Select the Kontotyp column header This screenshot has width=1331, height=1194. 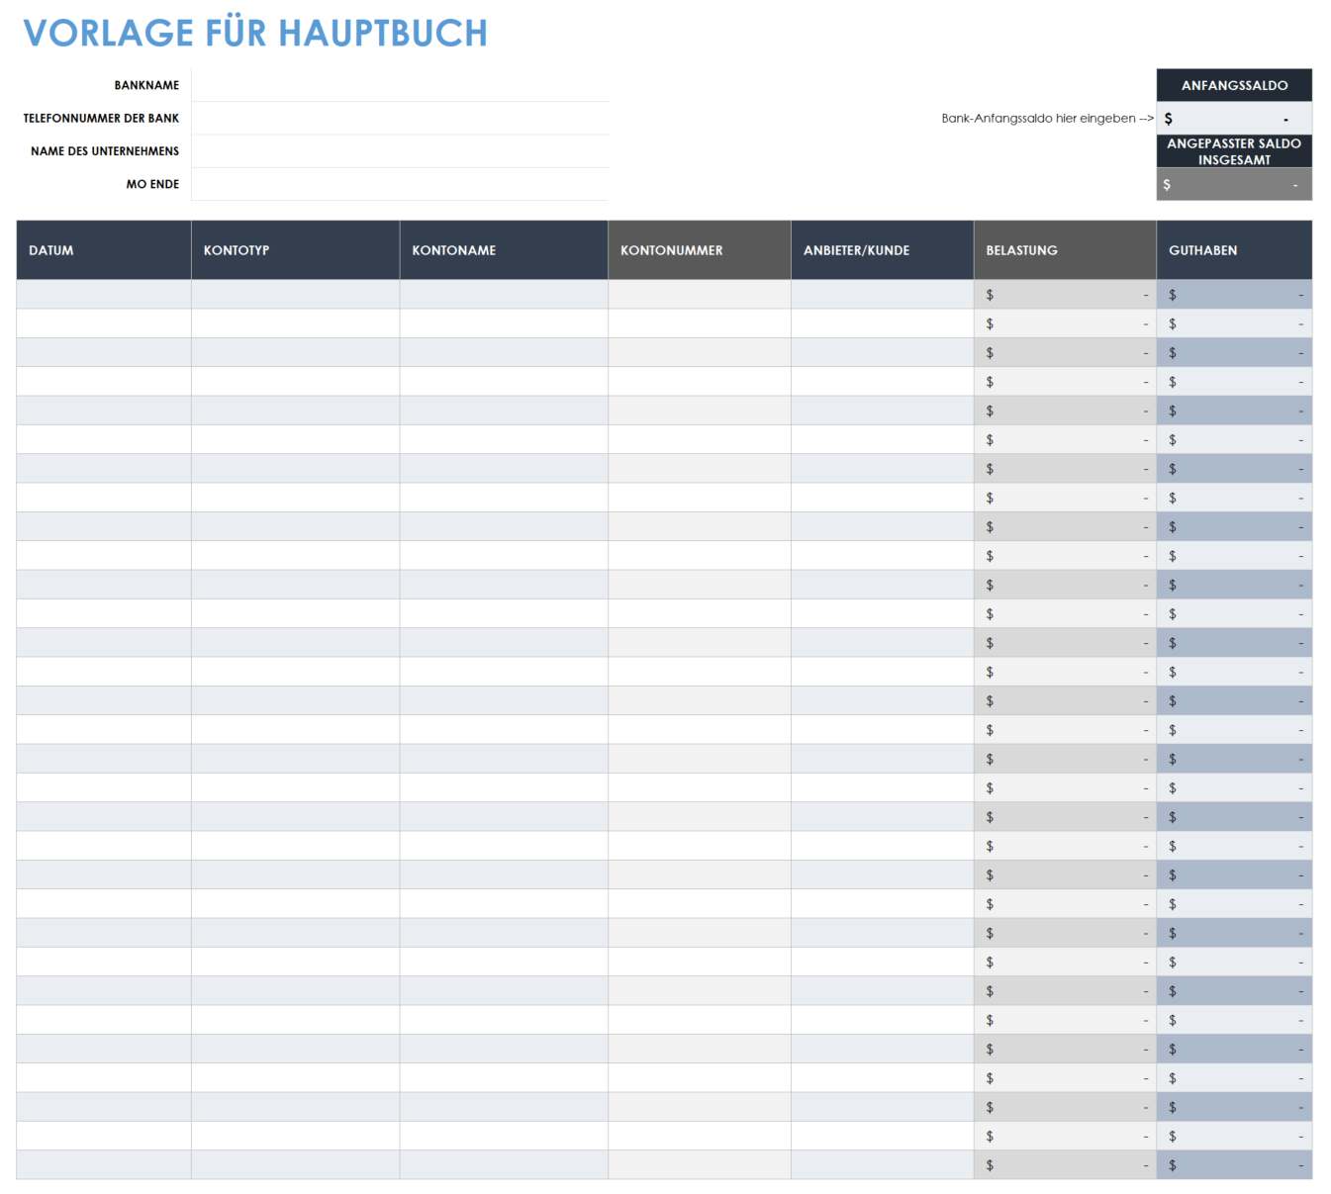click(296, 250)
